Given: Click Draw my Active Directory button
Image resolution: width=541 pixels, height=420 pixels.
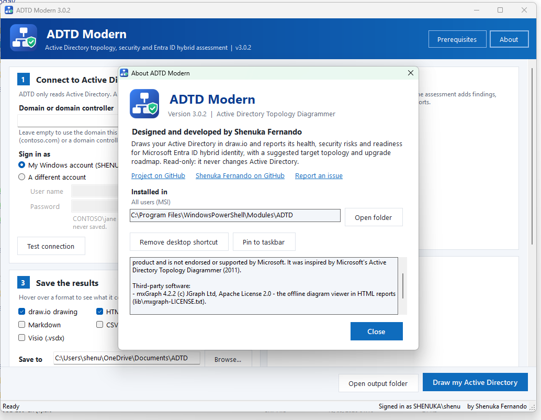Looking at the screenshot, I should coord(475,382).
